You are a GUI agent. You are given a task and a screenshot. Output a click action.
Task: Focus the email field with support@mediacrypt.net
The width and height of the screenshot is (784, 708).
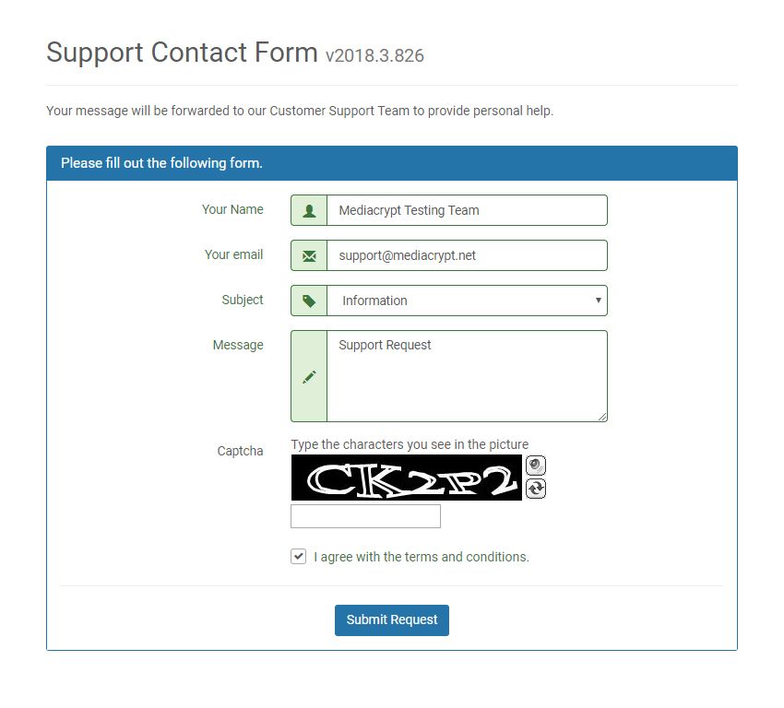(467, 255)
